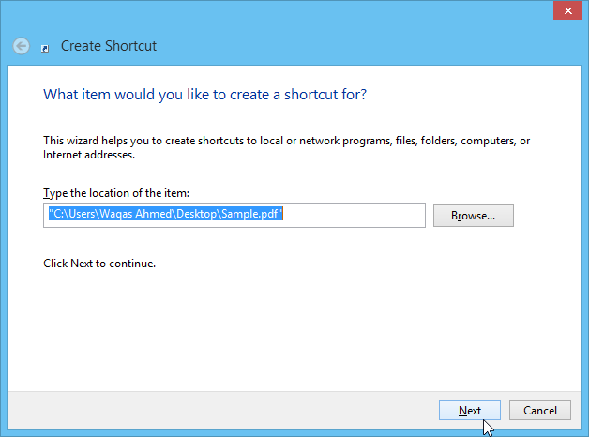Close the Create Shortcut window
The width and height of the screenshot is (589, 437).
point(564,10)
